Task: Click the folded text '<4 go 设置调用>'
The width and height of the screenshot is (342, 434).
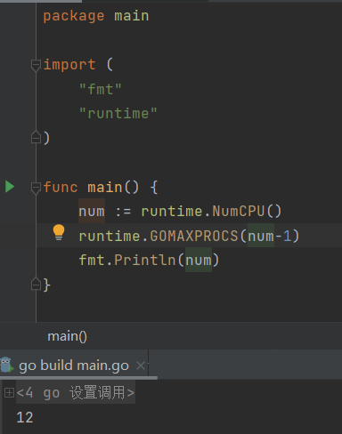Action: coord(76,393)
